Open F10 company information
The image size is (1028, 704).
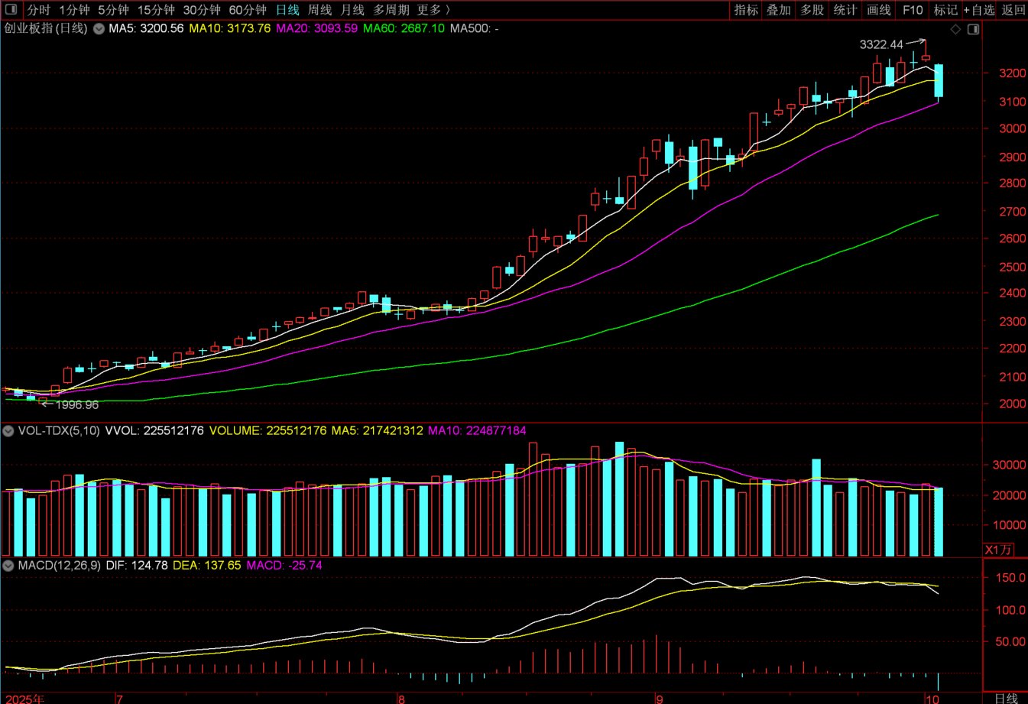click(913, 10)
